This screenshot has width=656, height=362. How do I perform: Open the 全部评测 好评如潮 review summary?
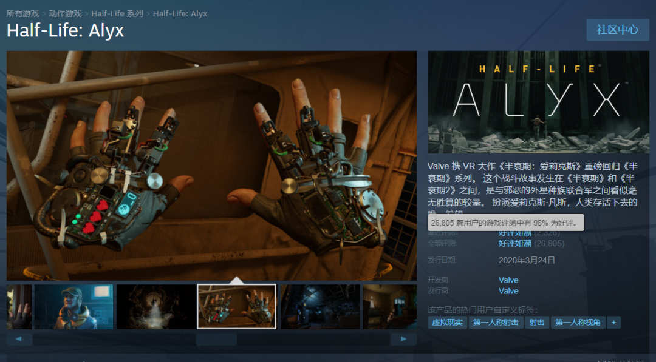pyautogui.click(x=515, y=243)
